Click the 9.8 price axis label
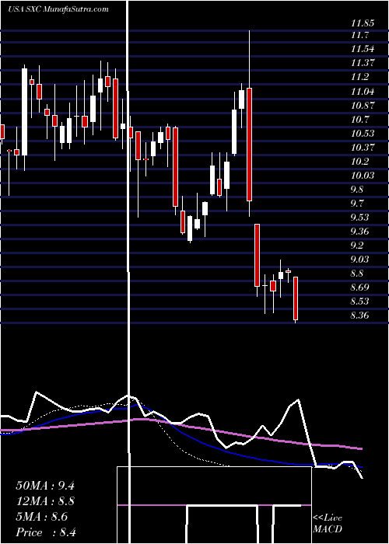The image size is (389, 544). click(357, 190)
